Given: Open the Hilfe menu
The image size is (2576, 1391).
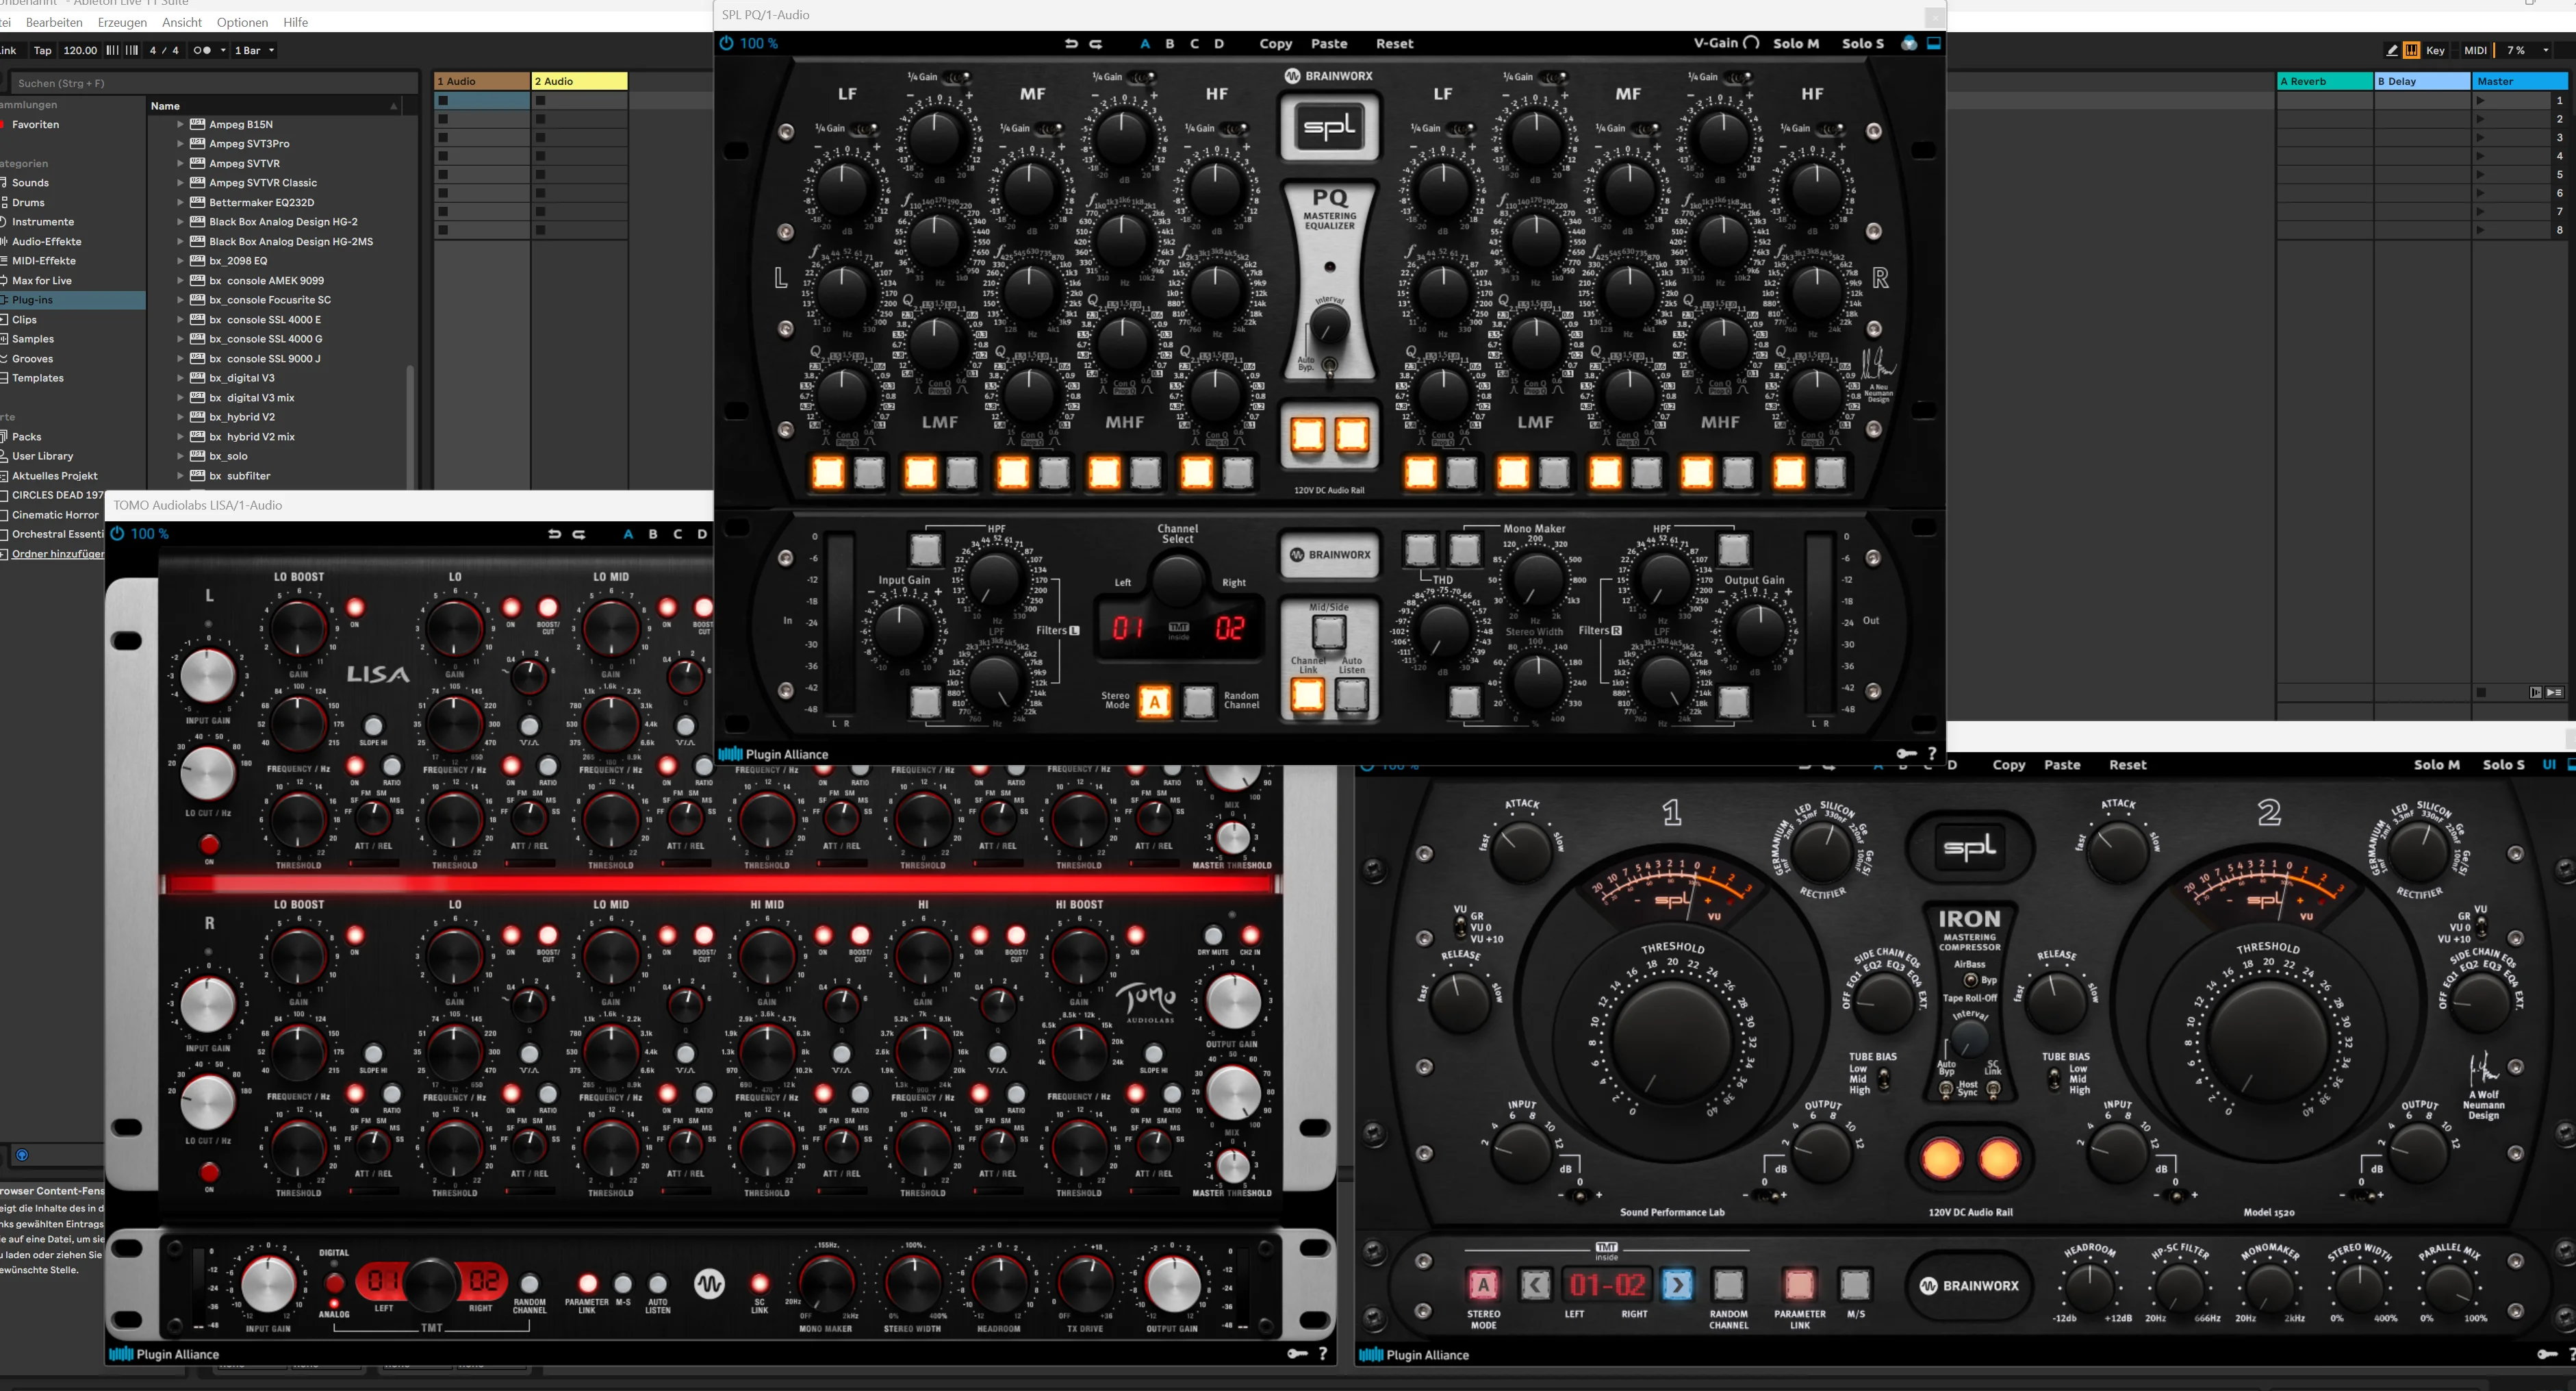Looking at the screenshot, I should [295, 22].
